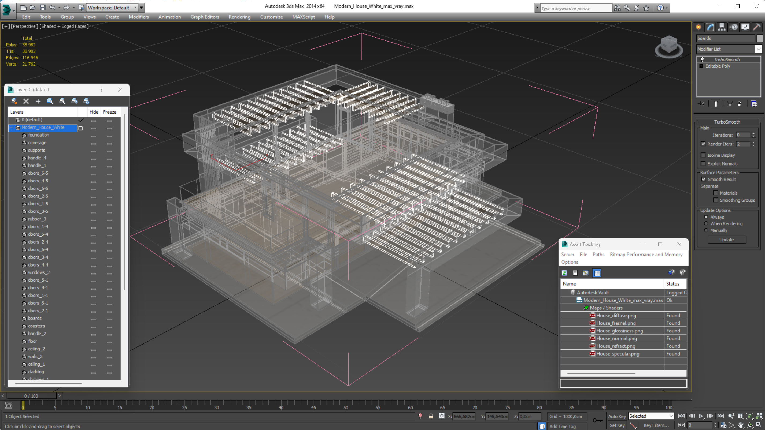Click the Create New Layer plus icon
The image size is (765, 430).
(38, 101)
